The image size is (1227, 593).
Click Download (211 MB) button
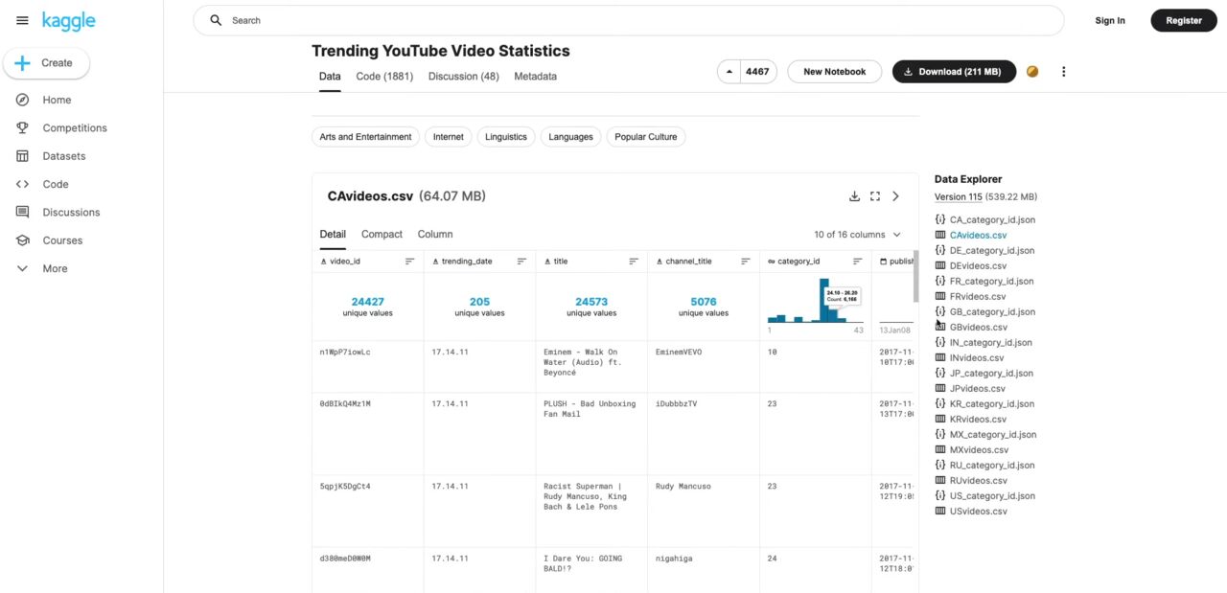954,72
